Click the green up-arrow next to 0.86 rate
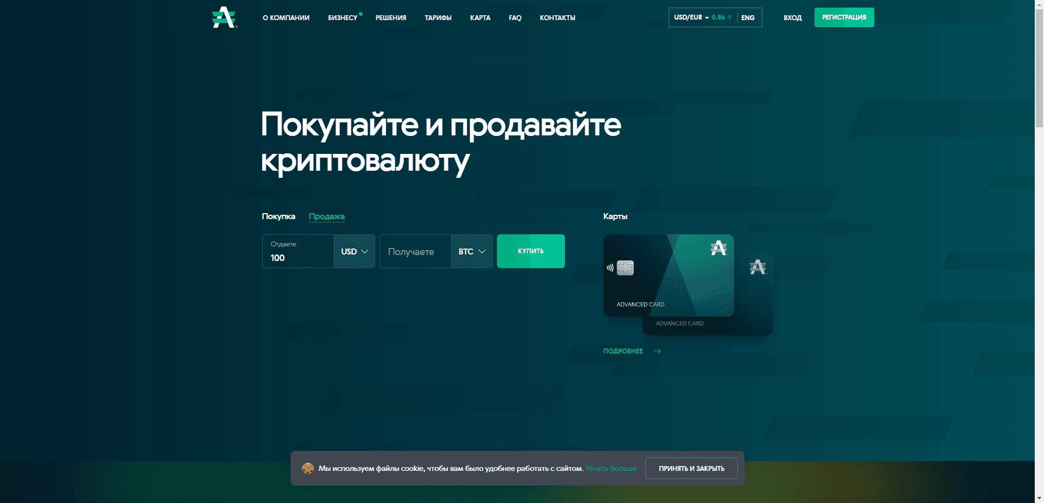 (x=729, y=17)
